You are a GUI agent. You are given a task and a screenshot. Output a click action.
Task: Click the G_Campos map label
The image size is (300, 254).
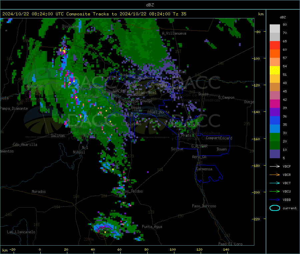[x=227, y=97]
